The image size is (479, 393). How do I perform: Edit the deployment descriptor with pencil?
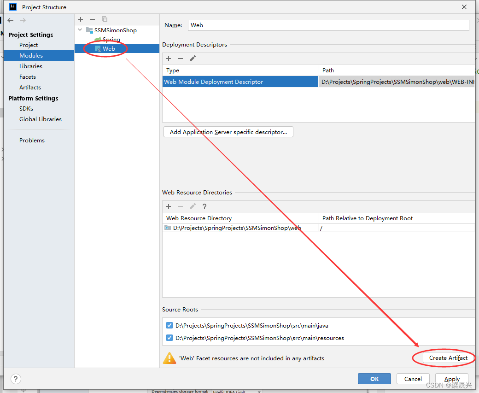[193, 59]
